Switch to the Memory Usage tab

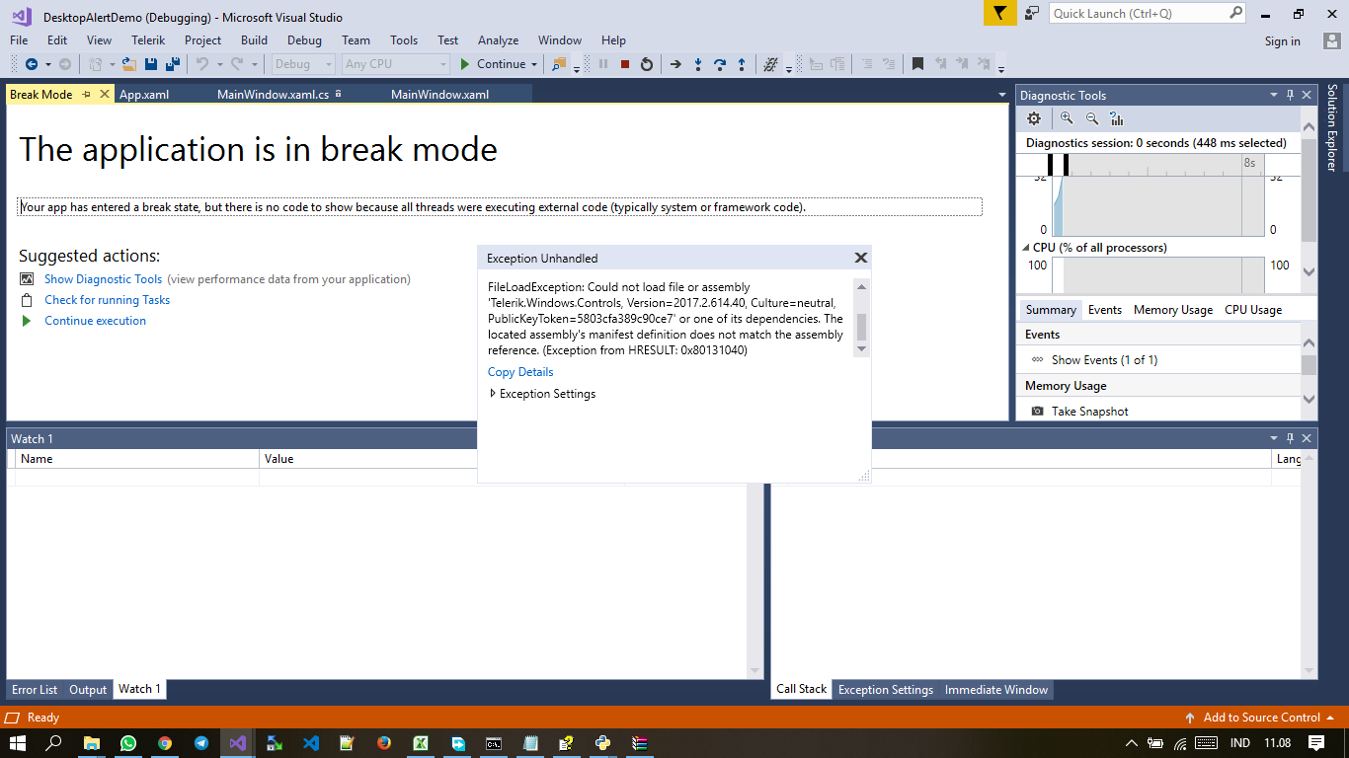pyautogui.click(x=1173, y=310)
